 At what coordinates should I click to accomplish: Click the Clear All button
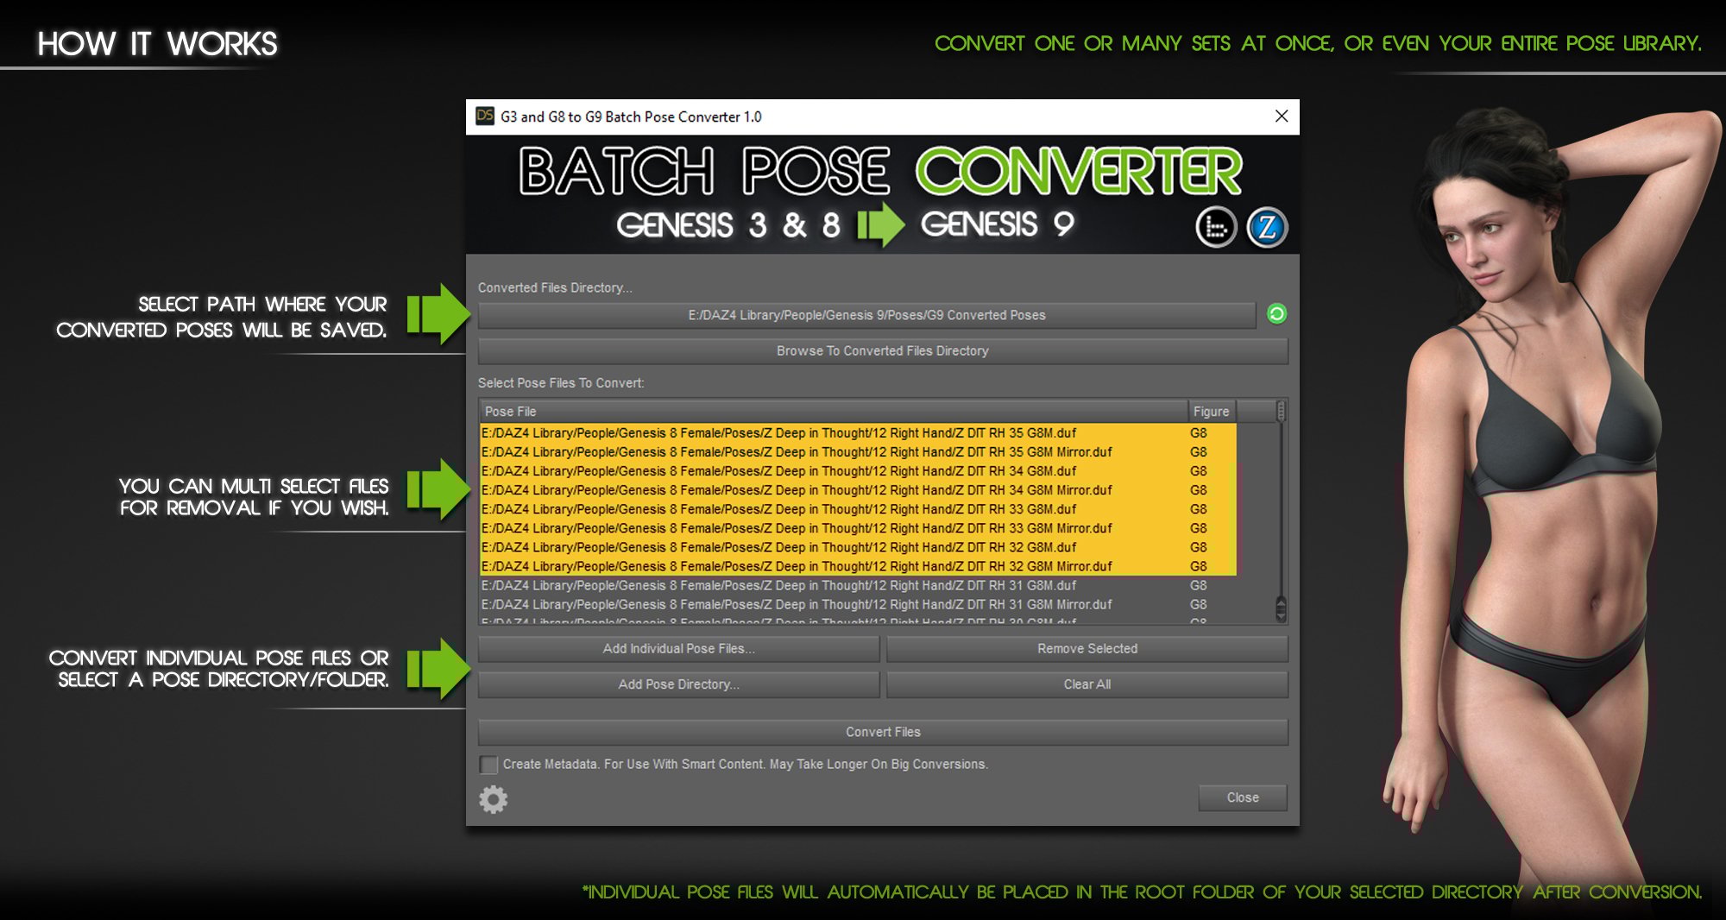pos(1087,684)
